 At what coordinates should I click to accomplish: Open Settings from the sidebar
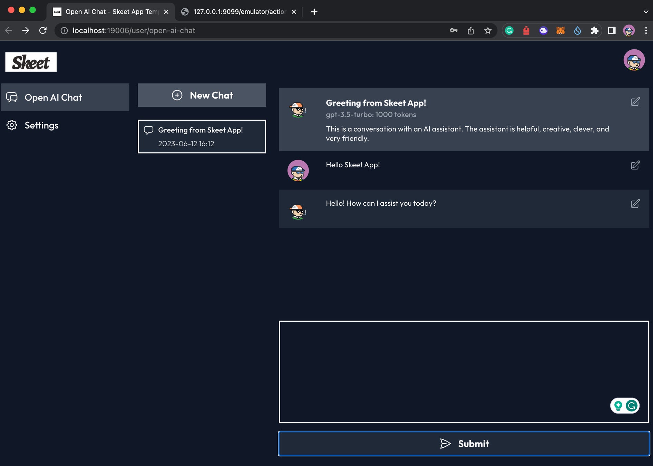click(65, 125)
